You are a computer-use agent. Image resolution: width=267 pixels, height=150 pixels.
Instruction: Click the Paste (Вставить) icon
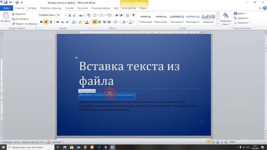click(x=5, y=15)
